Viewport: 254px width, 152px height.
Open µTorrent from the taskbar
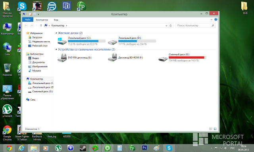pos(58,148)
